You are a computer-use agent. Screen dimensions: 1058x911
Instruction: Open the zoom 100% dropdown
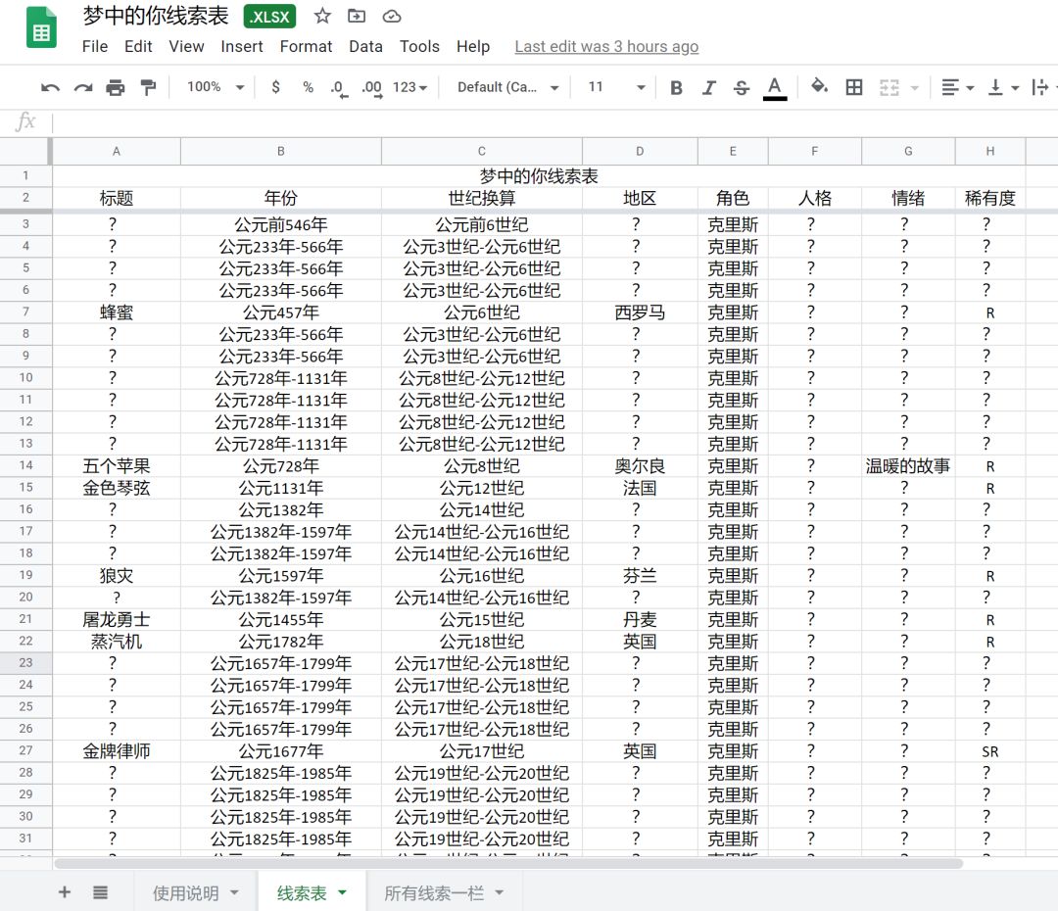tap(216, 87)
